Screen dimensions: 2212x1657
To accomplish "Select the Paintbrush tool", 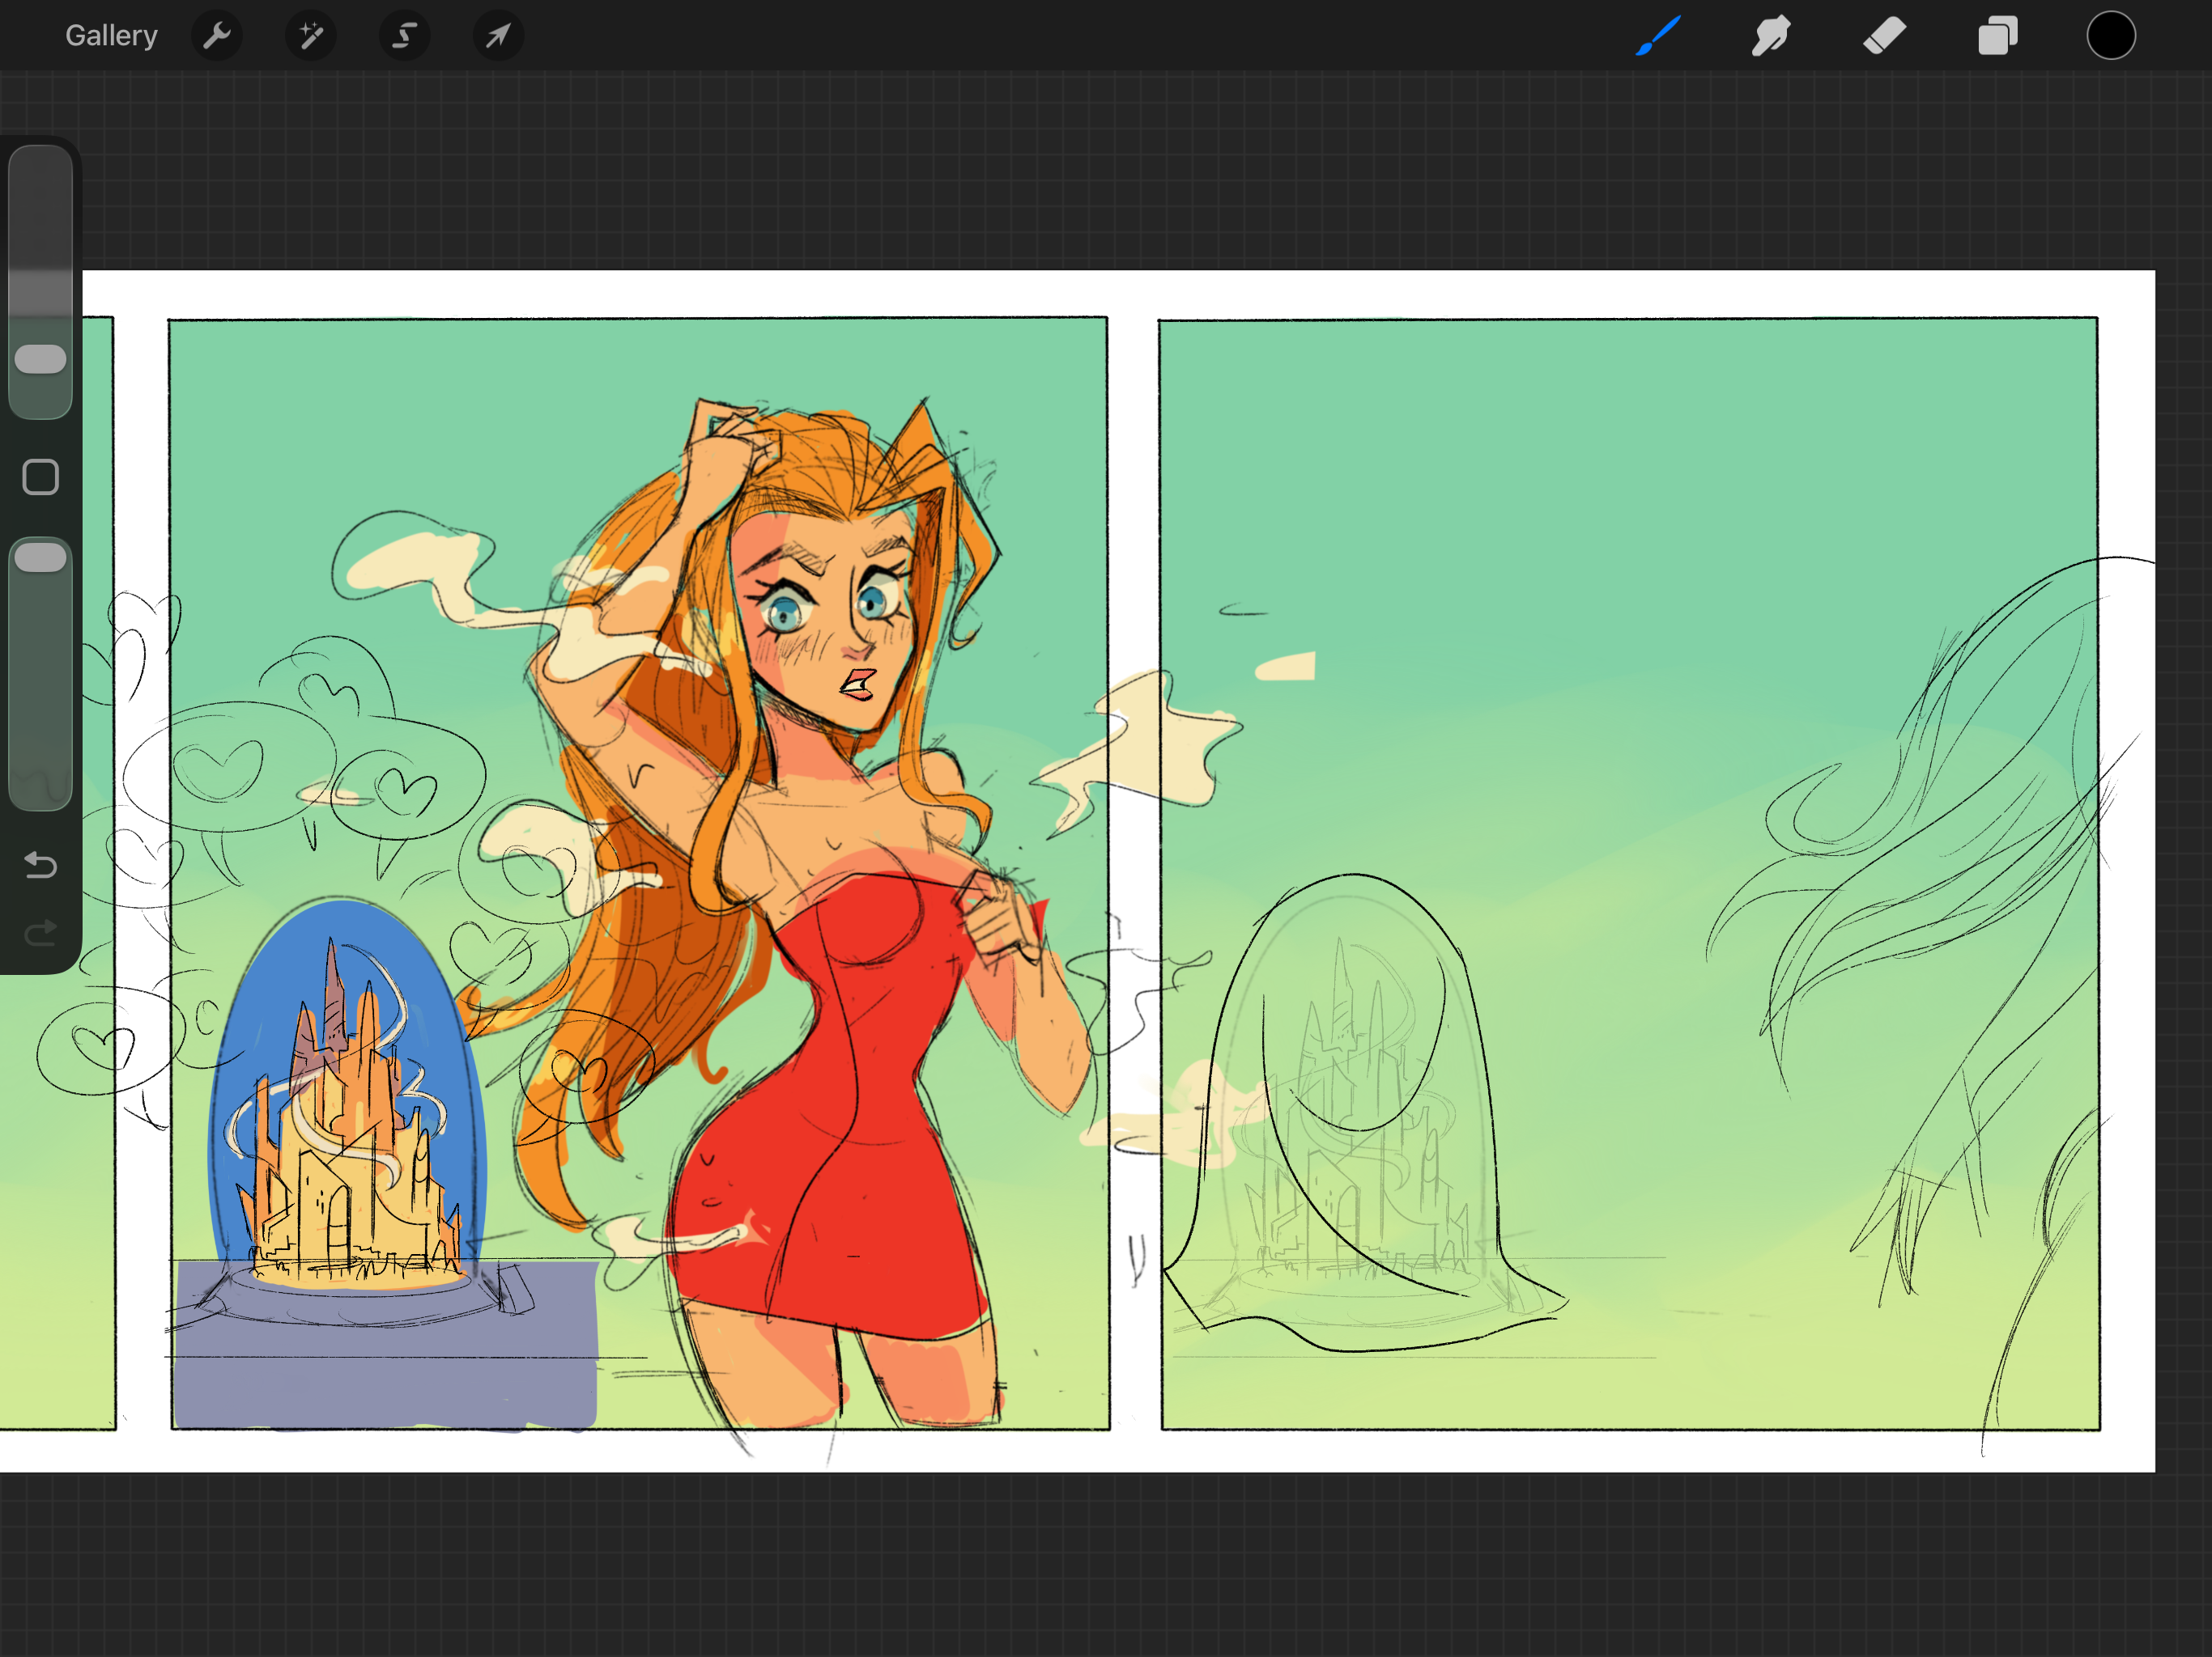I will pyautogui.click(x=1657, y=36).
